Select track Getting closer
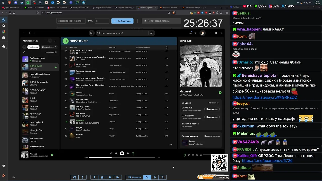322x181 pixels. pos(119,108)
